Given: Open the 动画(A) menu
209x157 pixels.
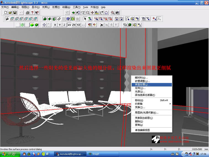Looking at the screenshot, I should pos(66,7).
